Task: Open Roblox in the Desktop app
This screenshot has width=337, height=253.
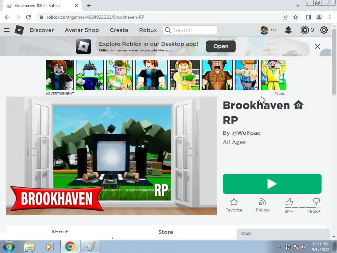Action: pos(221,46)
